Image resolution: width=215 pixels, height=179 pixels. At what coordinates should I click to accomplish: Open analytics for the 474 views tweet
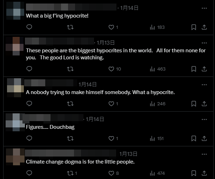click(x=157, y=173)
